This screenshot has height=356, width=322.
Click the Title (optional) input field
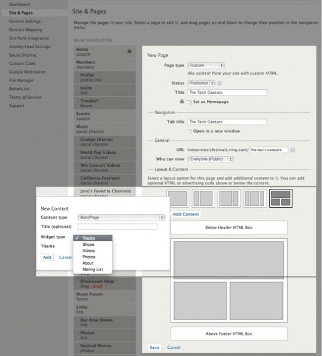tap(117, 226)
